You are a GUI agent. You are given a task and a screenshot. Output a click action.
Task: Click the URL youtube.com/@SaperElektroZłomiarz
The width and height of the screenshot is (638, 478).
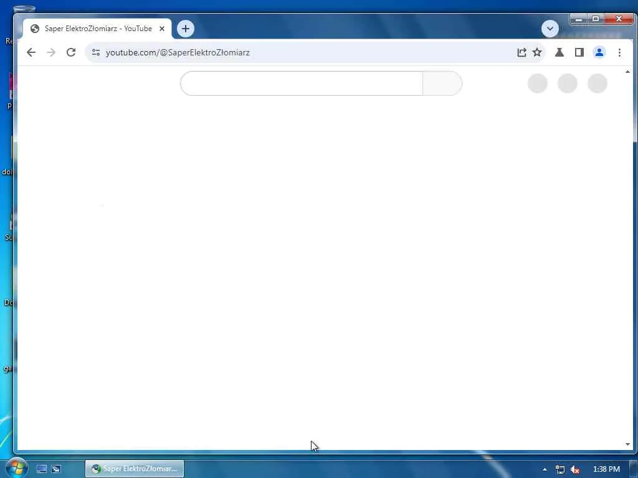(x=178, y=52)
